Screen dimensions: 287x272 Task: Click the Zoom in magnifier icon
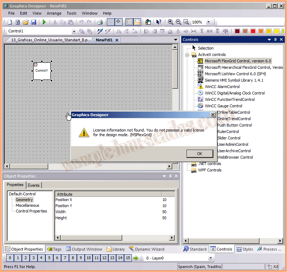(x=170, y=22)
